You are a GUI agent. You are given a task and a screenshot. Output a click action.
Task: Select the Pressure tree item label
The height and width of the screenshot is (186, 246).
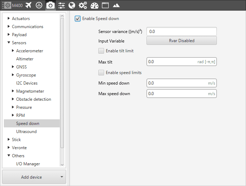[24, 107]
